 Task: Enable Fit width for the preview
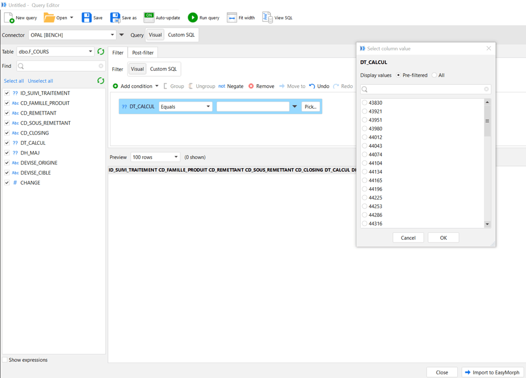(241, 17)
